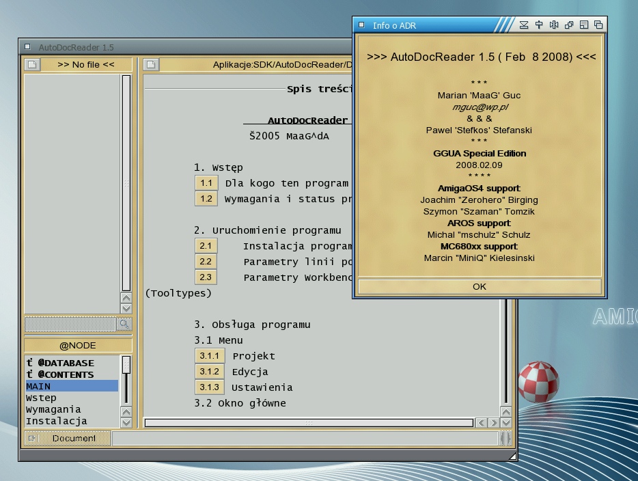Cycle the Document mode gadget
638x481 pixels.
[68, 438]
